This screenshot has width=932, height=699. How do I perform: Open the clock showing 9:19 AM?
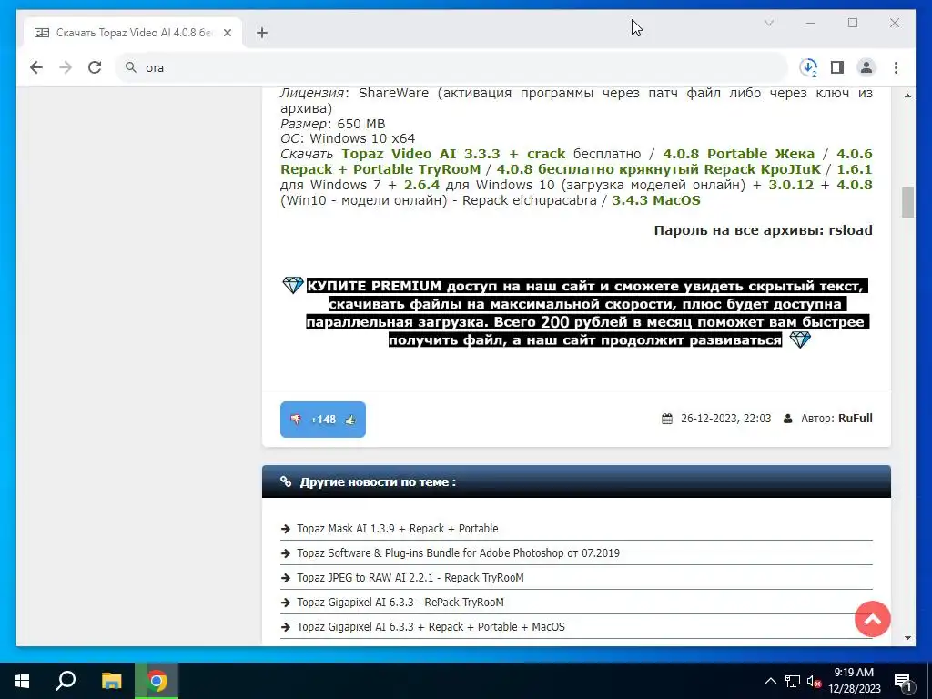coord(854,681)
